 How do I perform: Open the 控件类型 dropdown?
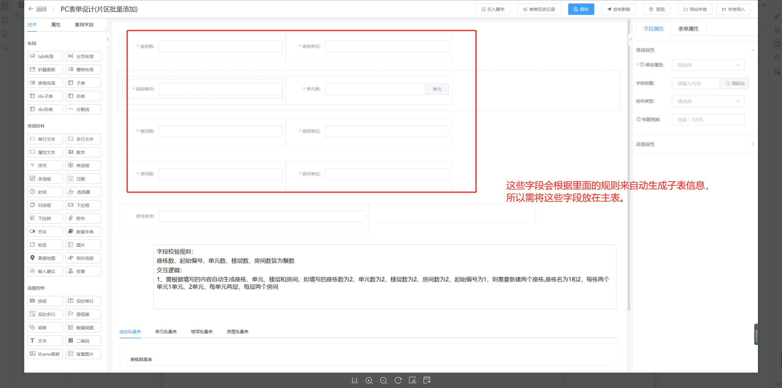pyautogui.click(x=708, y=101)
